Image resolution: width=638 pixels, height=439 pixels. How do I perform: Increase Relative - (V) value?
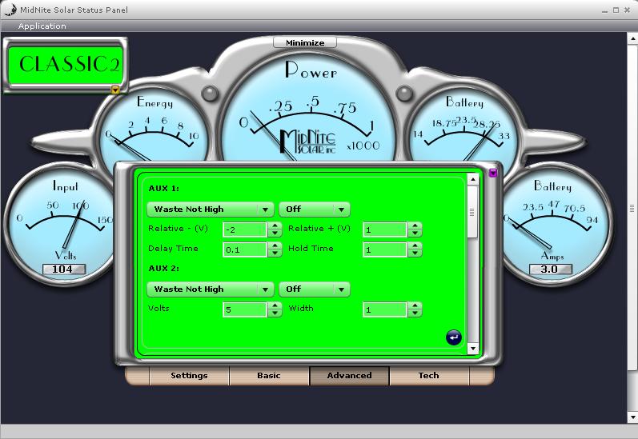pyautogui.click(x=275, y=225)
